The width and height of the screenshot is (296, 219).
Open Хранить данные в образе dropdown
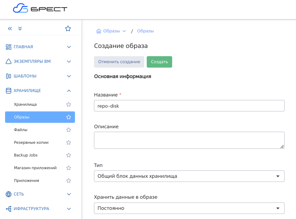pos(189,208)
